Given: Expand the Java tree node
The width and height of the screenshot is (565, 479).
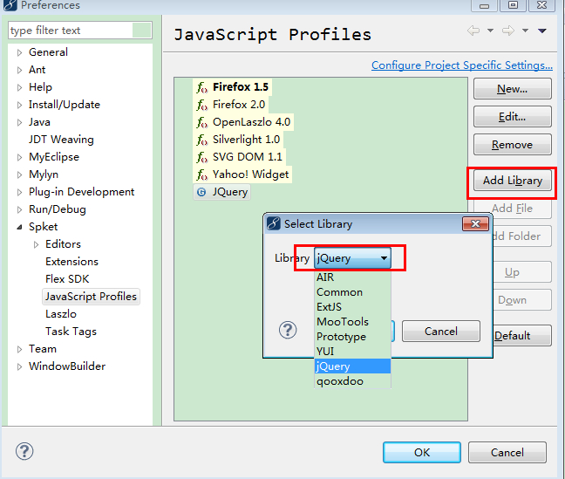Looking at the screenshot, I should click(x=19, y=122).
